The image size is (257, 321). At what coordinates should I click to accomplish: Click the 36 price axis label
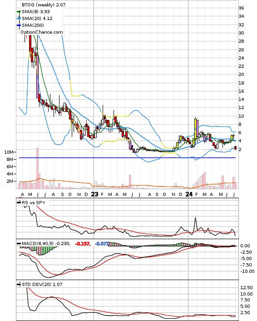pos(241,8)
